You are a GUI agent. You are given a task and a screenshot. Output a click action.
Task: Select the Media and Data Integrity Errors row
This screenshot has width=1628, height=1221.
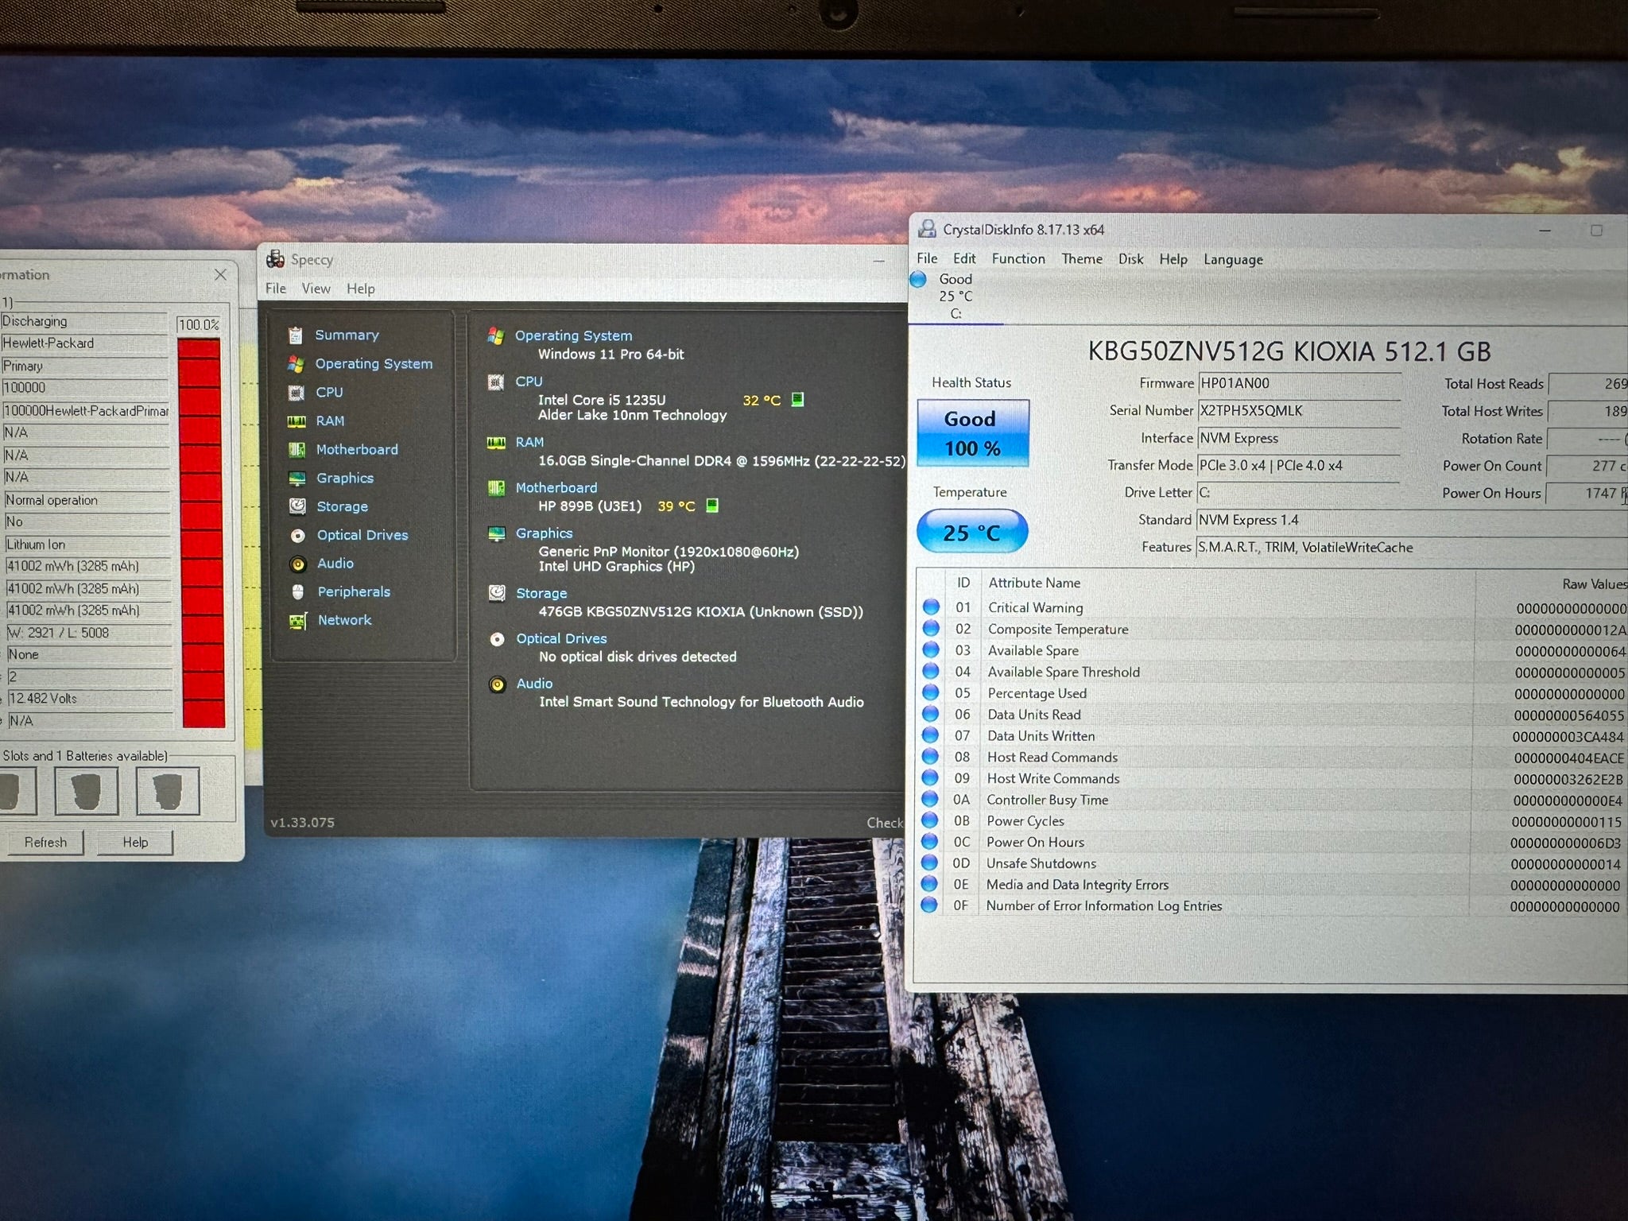click(x=1272, y=885)
